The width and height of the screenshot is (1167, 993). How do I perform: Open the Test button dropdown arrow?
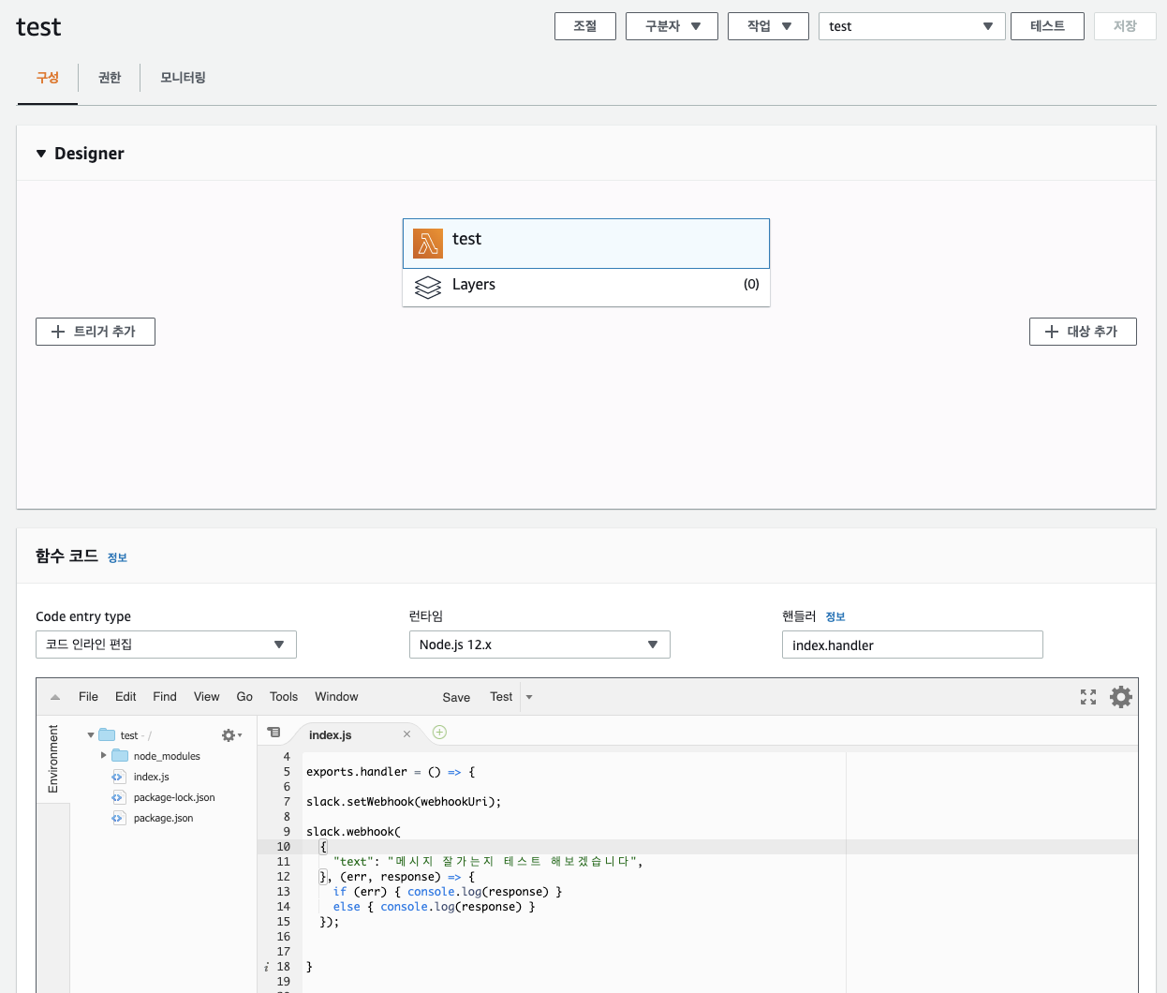(529, 697)
